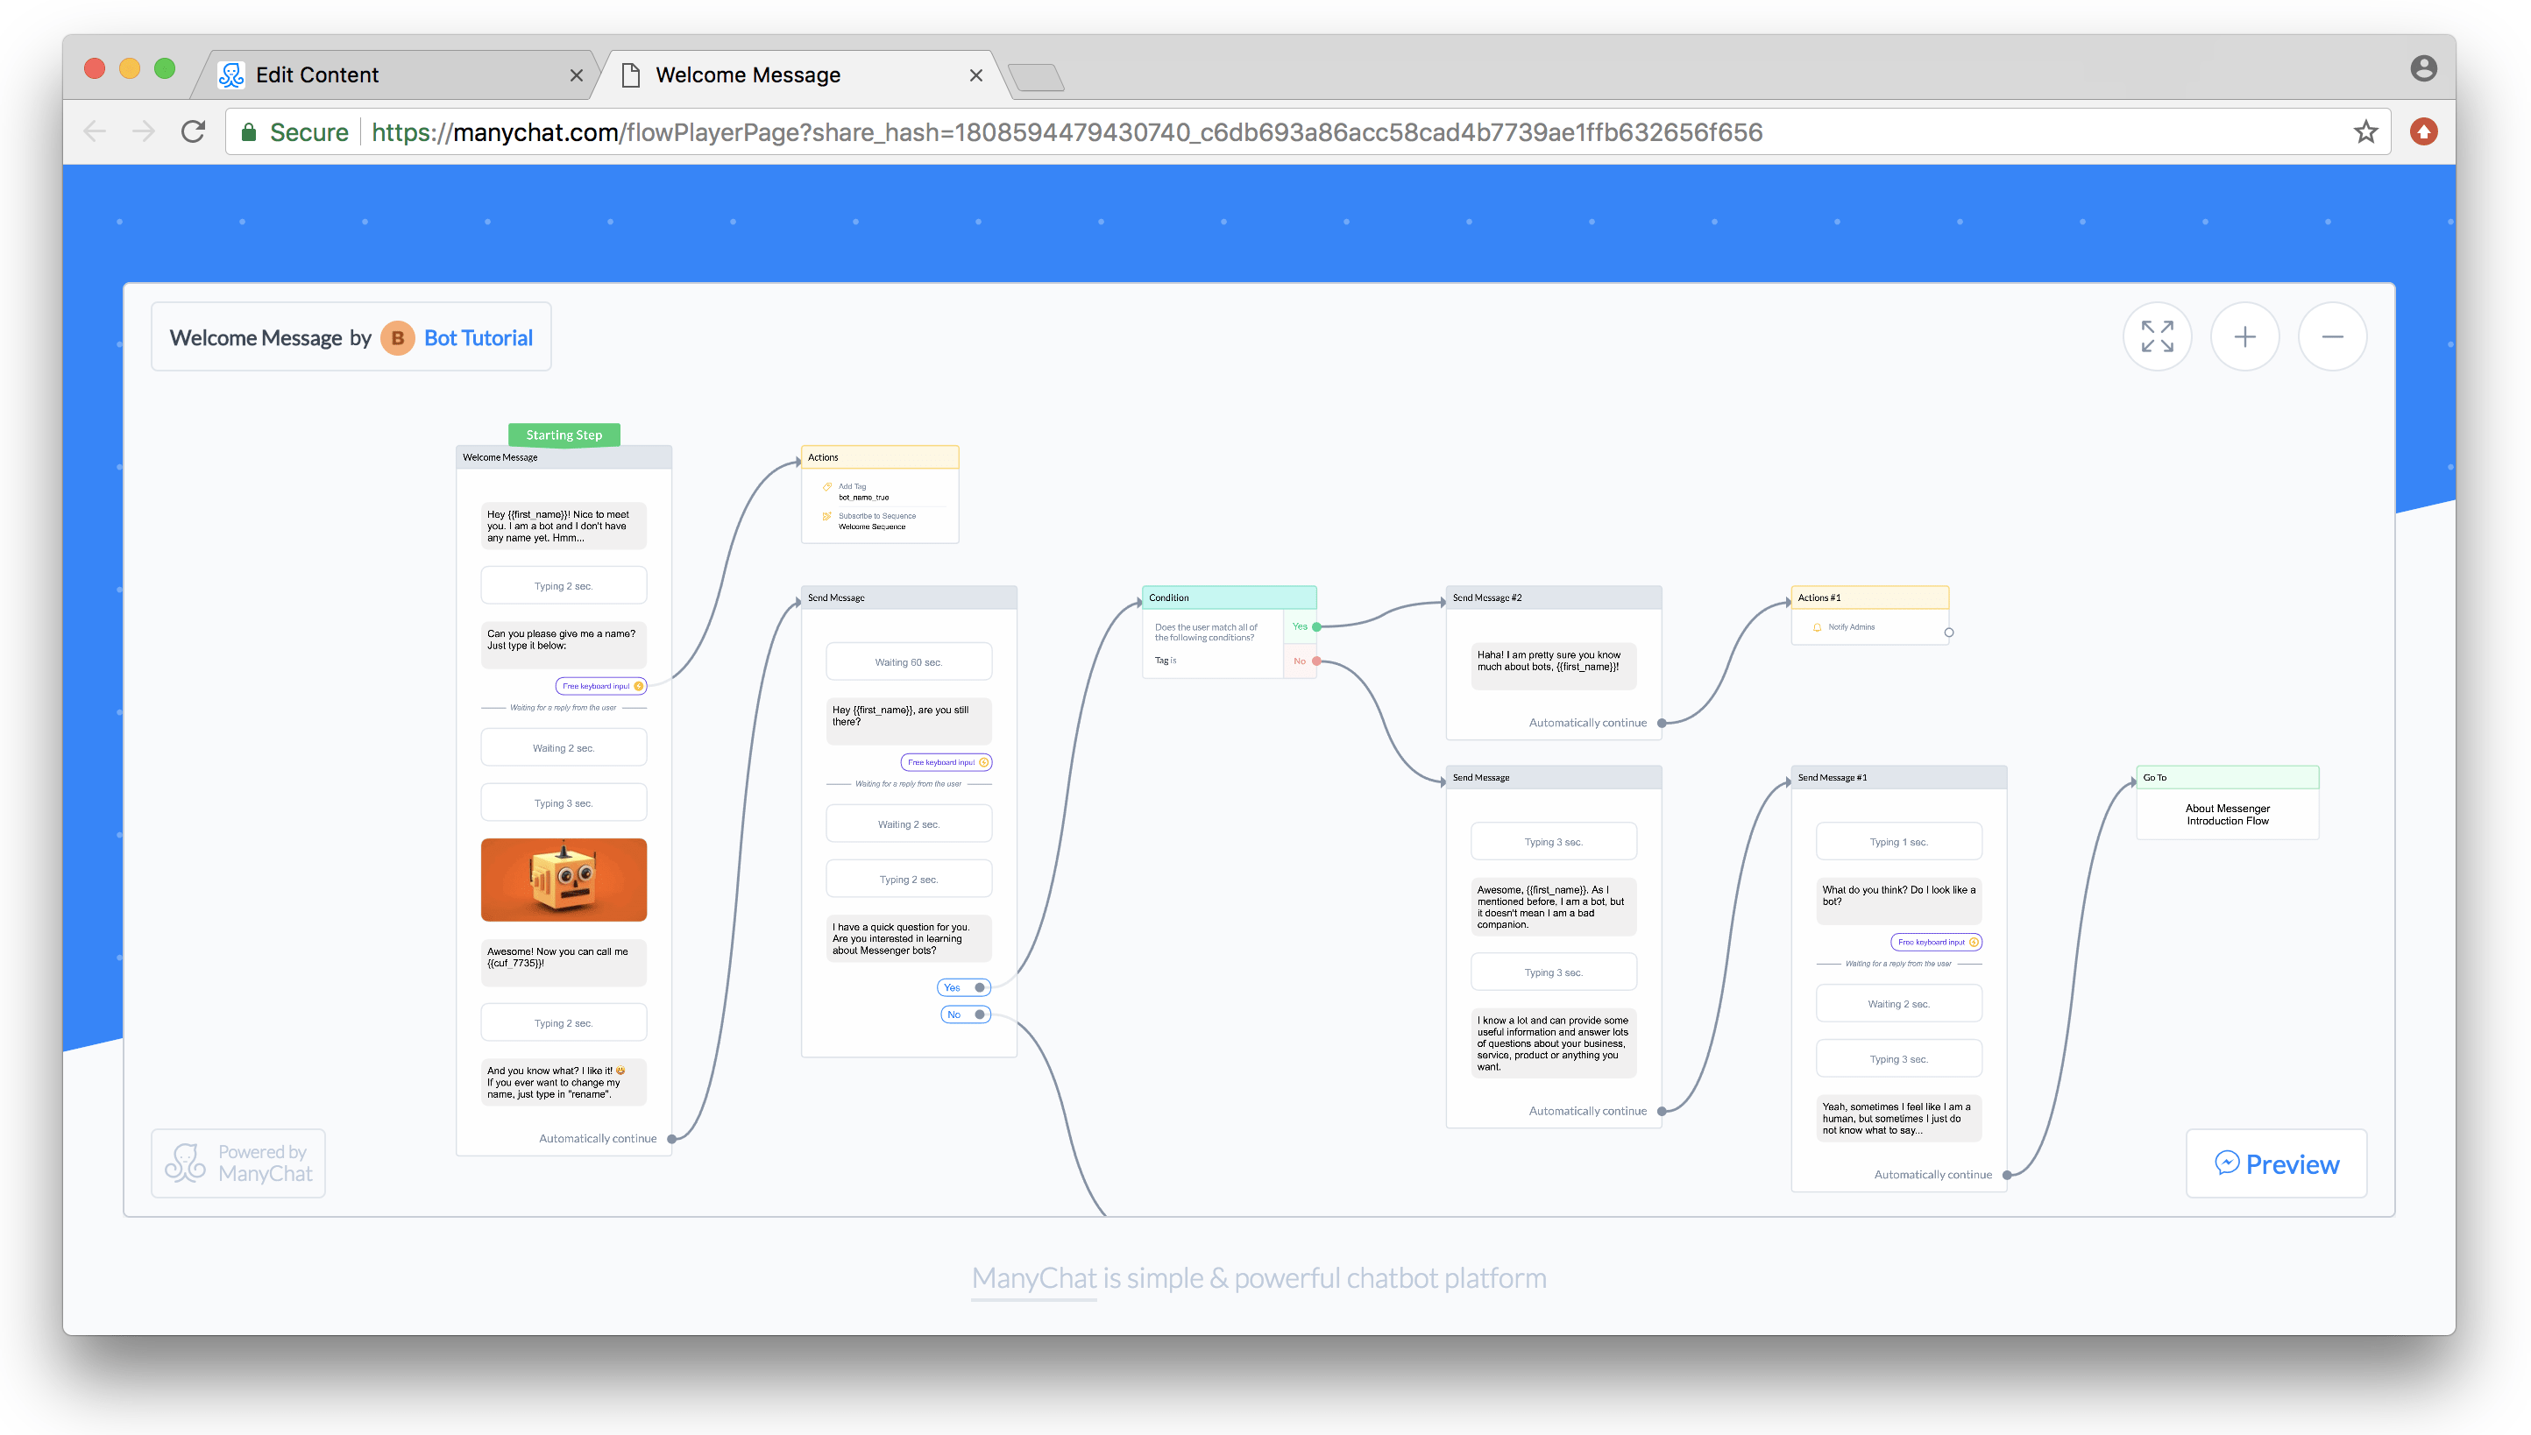The width and height of the screenshot is (2531, 1435).
Task: Click the Preview button
Action: coord(2276,1164)
